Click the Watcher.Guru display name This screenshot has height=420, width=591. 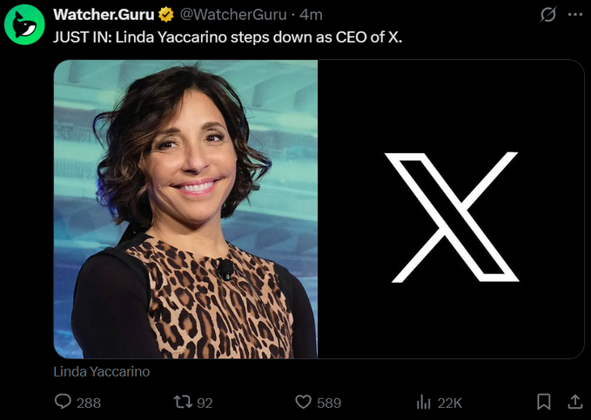tap(103, 15)
